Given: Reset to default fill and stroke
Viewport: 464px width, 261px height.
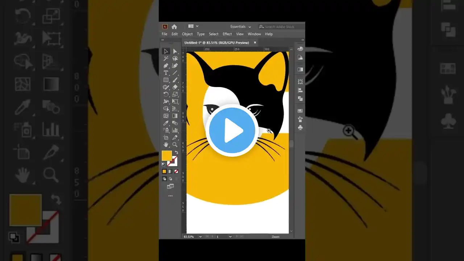Looking at the screenshot, I should tap(163, 164).
